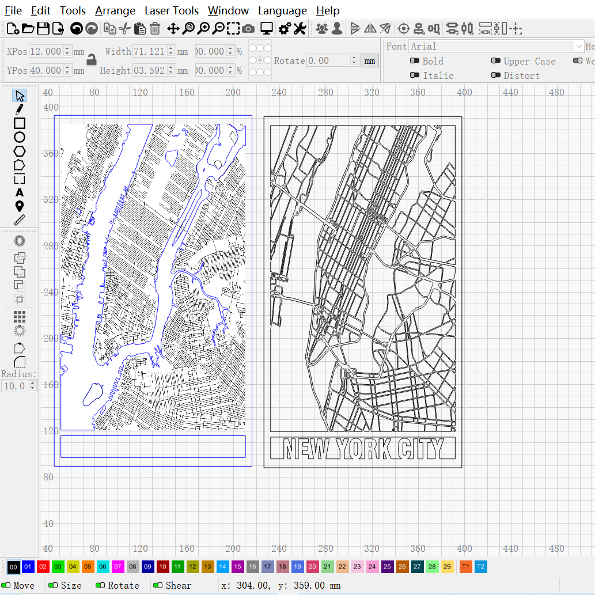The height and width of the screenshot is (595, 595).
Task: Select the Rectangle drawing tool
Action: (x=19, y=123)
